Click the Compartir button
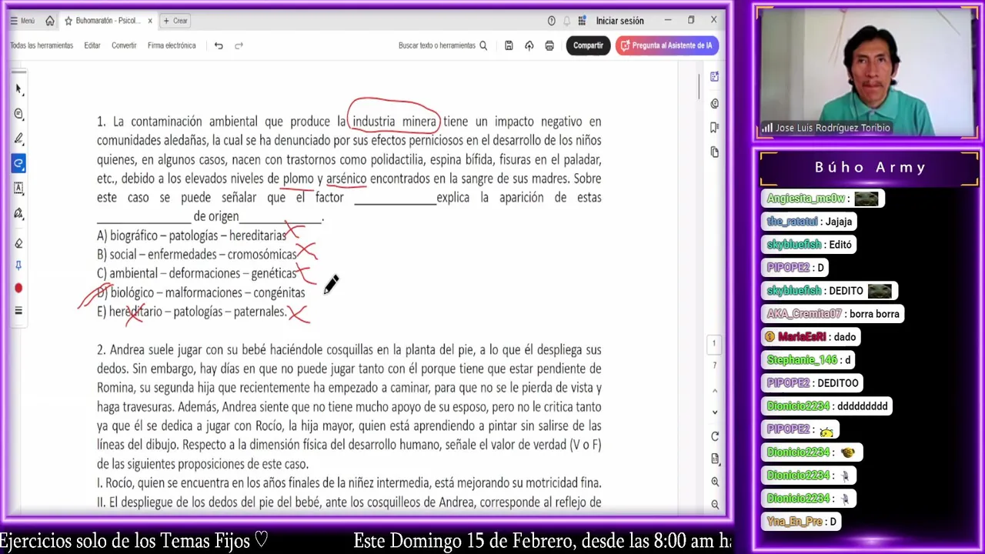The width and height of the screenshot is (985, 554). 588,45
